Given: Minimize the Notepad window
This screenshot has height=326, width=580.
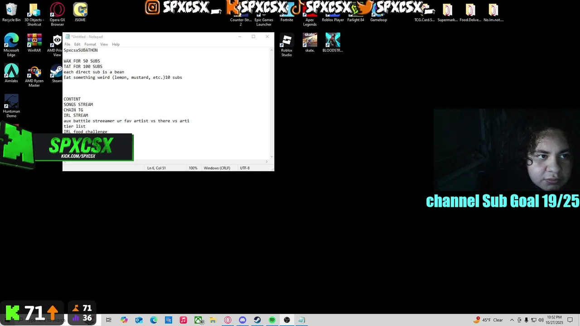Looking at the screenshot, I should click(240, 37).
